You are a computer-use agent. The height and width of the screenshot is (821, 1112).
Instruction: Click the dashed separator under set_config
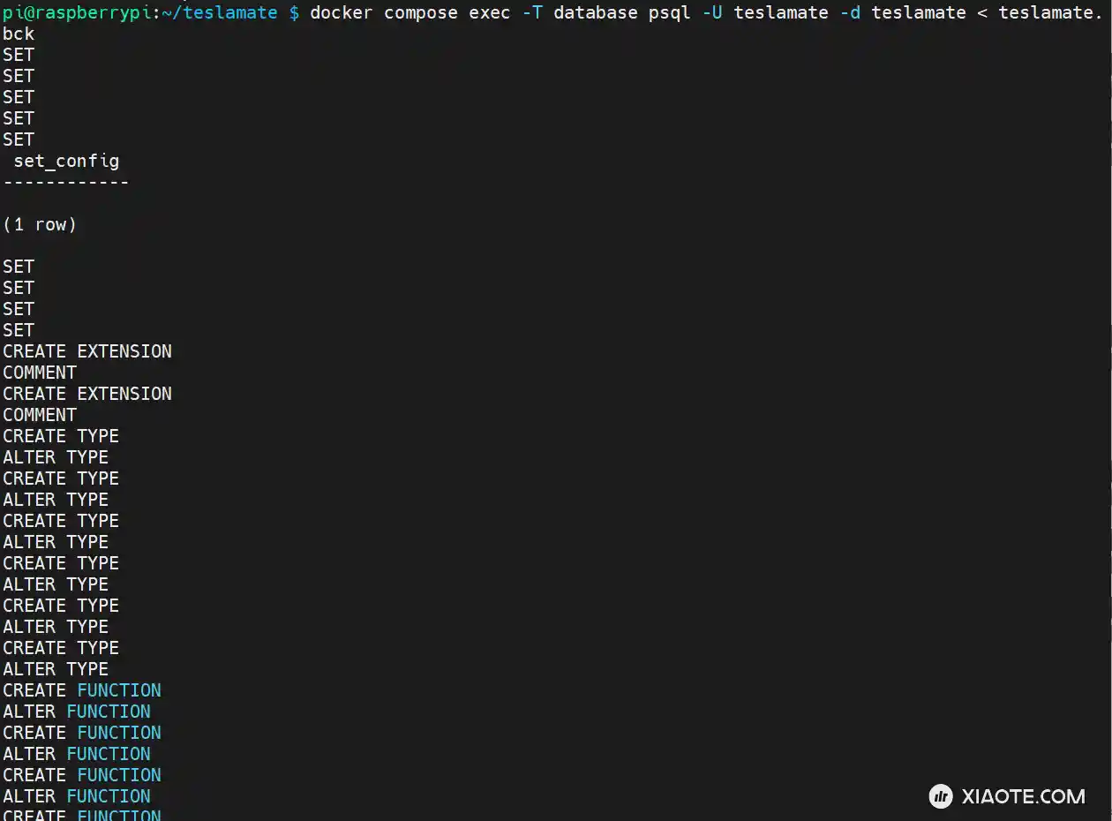tap(66, 182)
